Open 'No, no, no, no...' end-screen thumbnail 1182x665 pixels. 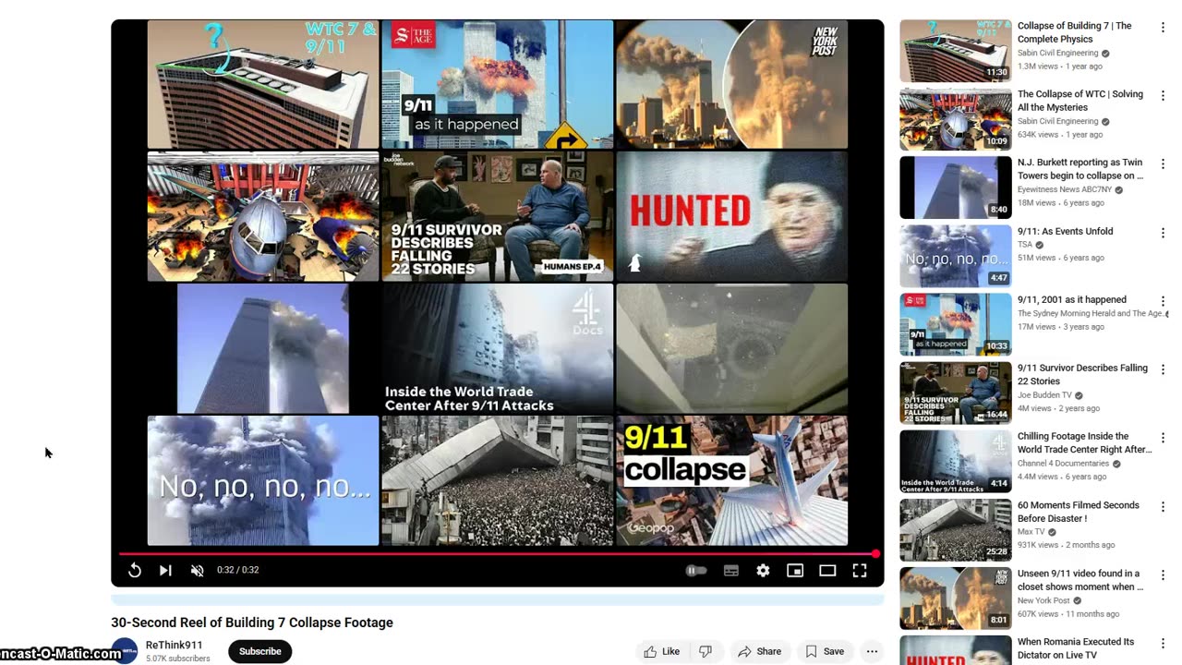(263, 480)
